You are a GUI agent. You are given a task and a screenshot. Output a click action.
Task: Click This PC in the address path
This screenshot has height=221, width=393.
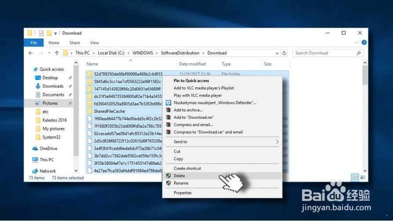(x=83, y=53)
